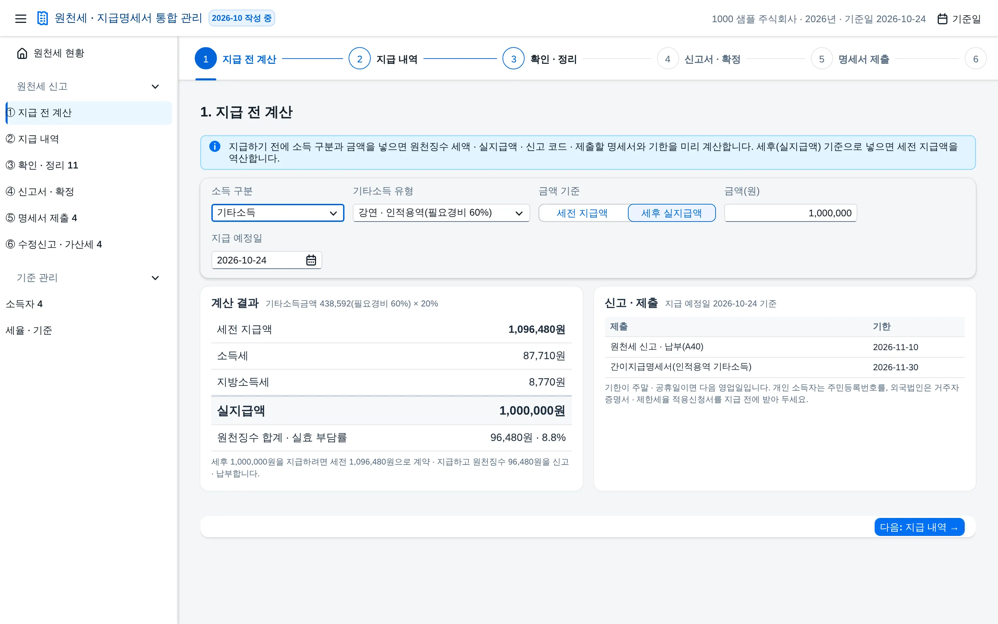This screenshot has width=998, height=624.
Task: Open the 소득 구분 dropdown
Action: [278, 213]
